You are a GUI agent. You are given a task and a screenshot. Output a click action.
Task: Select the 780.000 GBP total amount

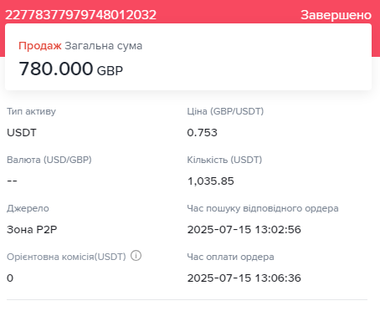pos(70,69)
